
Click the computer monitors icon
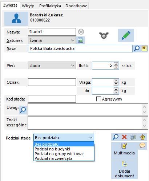coord(133,137)
